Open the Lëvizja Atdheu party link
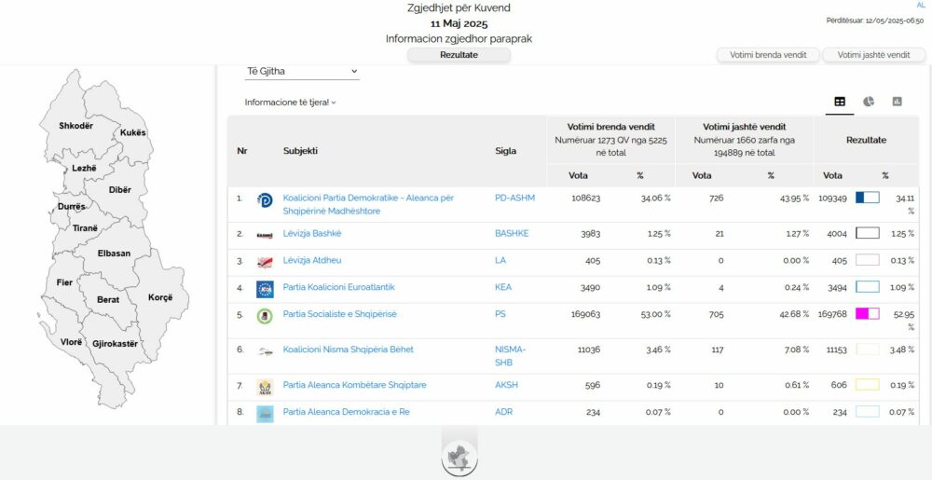 [310, 261]
